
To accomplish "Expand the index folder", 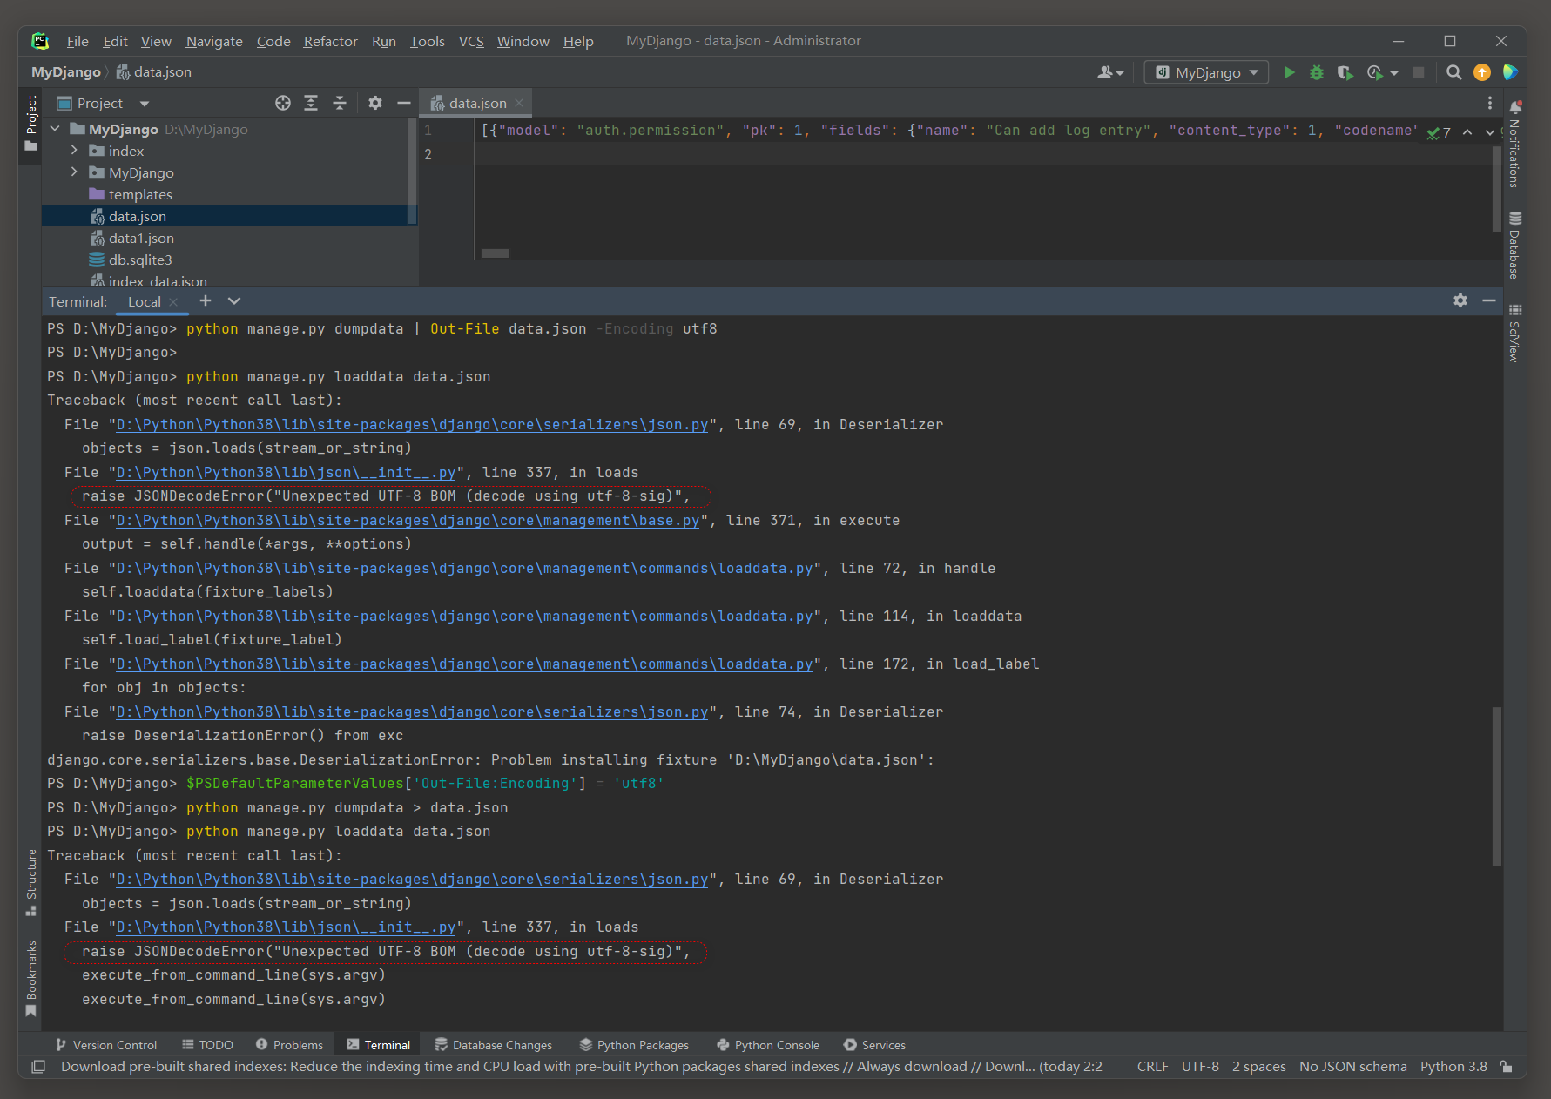I will (74, 151).
